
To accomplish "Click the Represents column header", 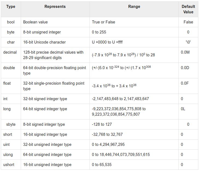I will tap(55, 7).
